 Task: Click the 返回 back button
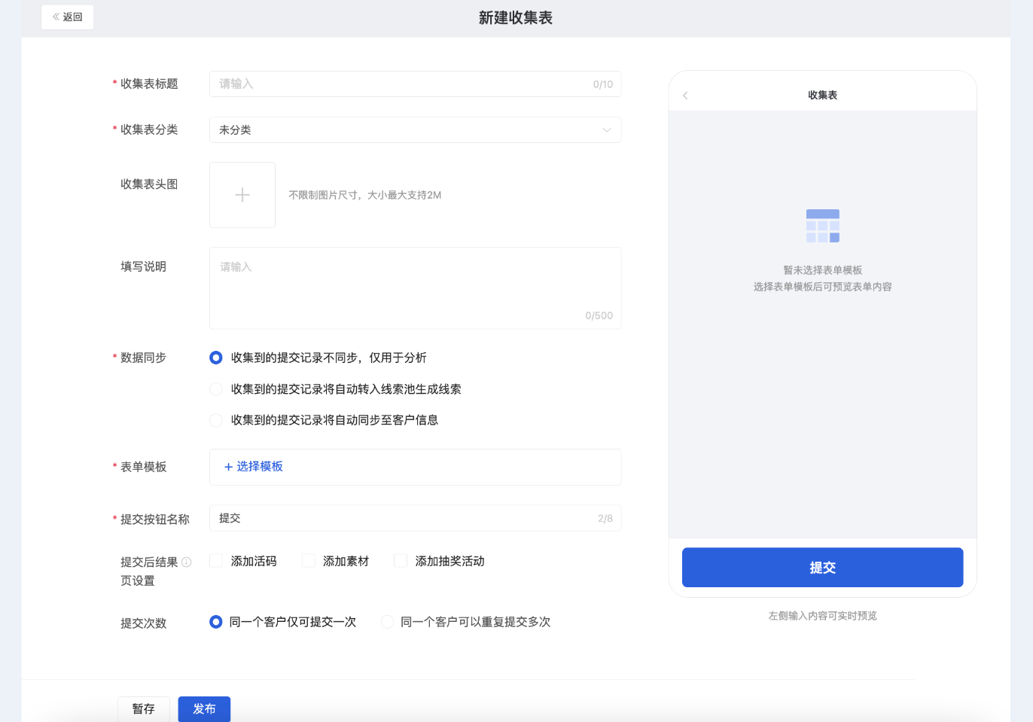(67, 17)
